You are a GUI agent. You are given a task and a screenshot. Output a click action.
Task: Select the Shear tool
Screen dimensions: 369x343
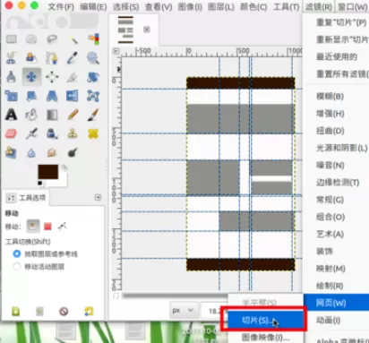pyautogui.click(x=31, y=96)
